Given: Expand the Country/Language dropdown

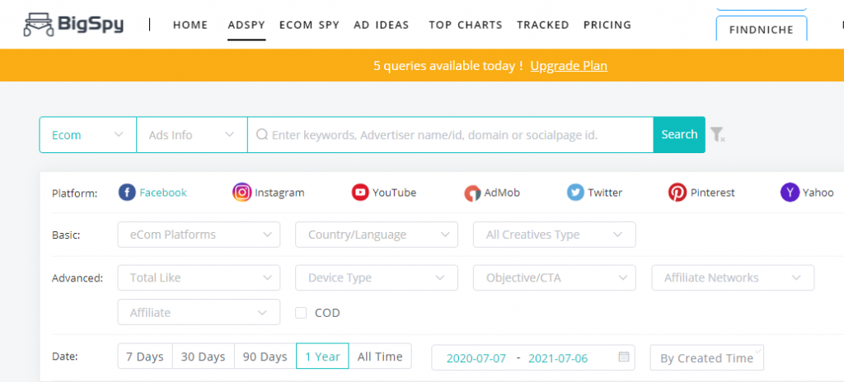Looking at the screenshot, I should click(x=376, y=235).
